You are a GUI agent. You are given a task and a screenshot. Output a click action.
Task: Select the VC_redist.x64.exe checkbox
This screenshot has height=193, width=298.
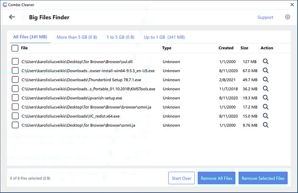15,116
